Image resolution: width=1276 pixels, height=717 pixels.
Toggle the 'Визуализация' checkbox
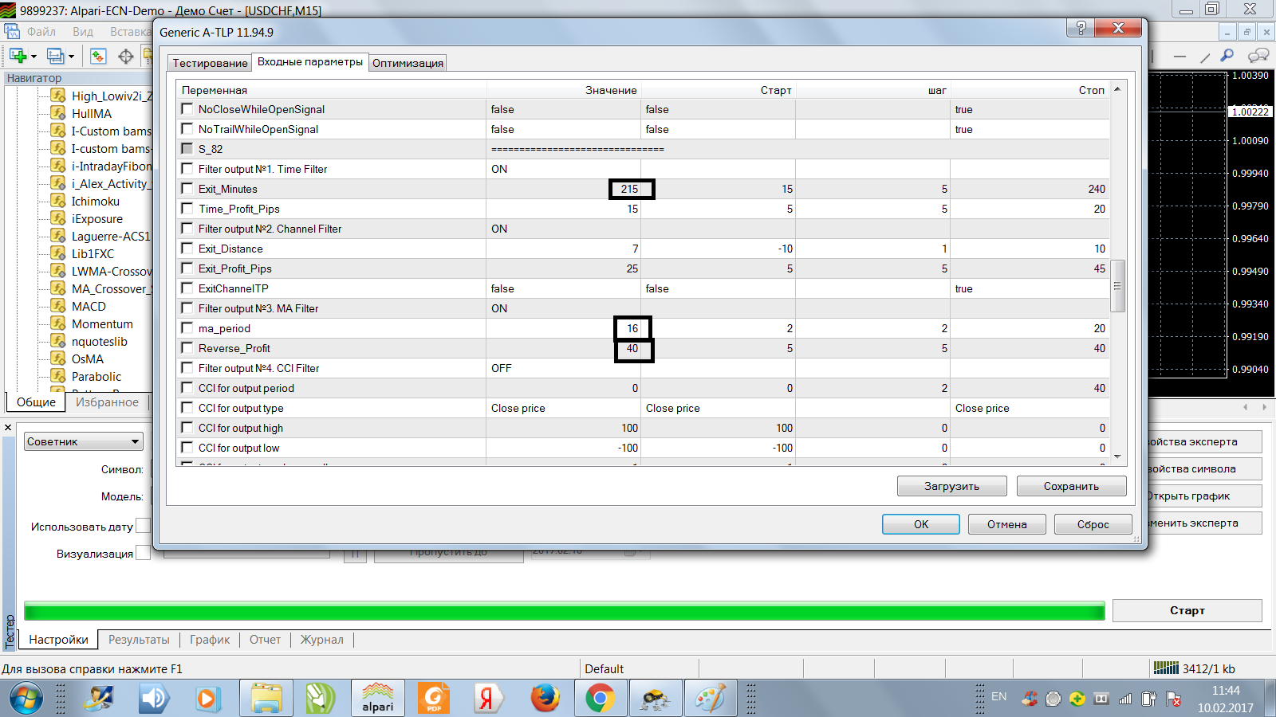click(143, 553)
